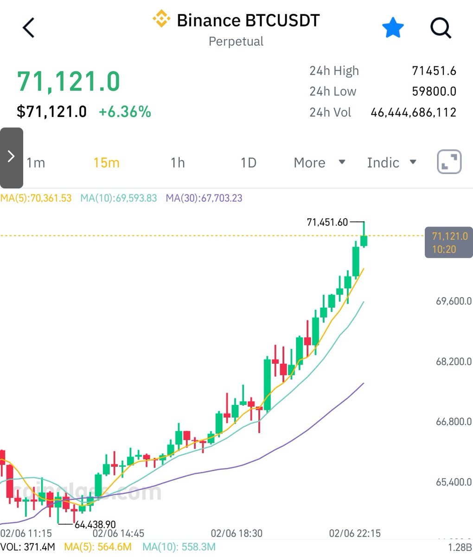
Task: Tap the $71,121.0 USD price
Action: 51,112
